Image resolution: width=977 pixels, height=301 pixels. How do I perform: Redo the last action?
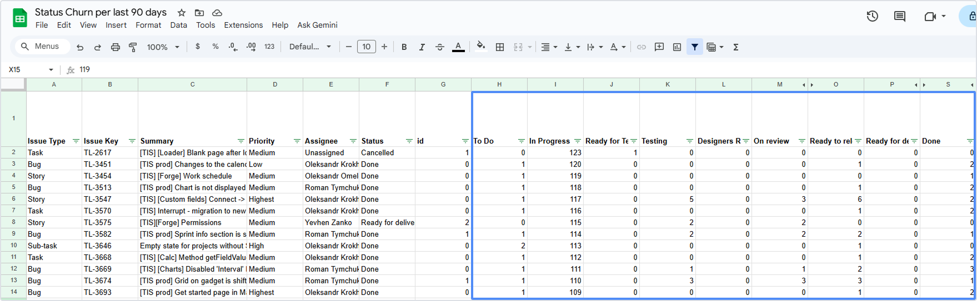pyautogui.click(x=98, y=47)
